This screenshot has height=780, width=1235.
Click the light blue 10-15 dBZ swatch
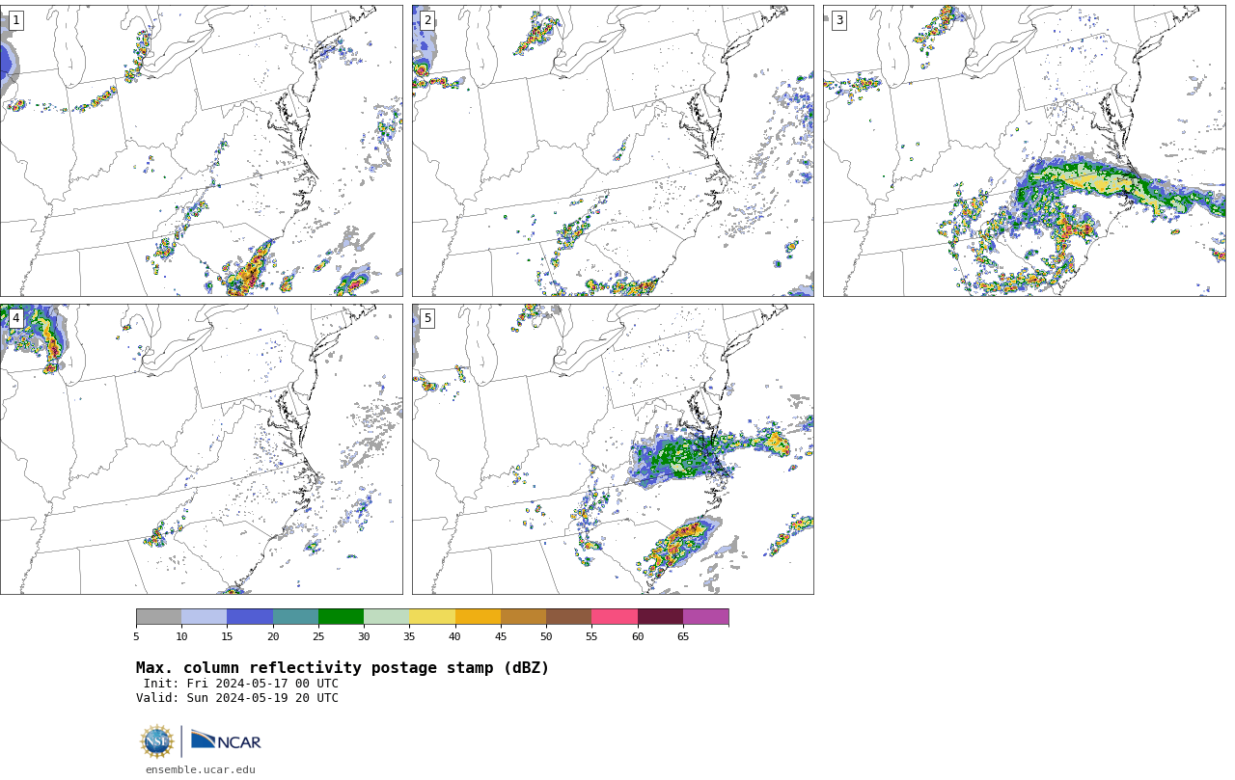tap(205, 617)
